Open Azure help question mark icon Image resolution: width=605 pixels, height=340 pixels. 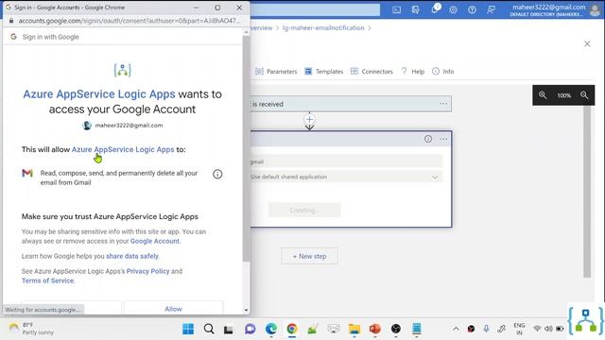[473, 9]
